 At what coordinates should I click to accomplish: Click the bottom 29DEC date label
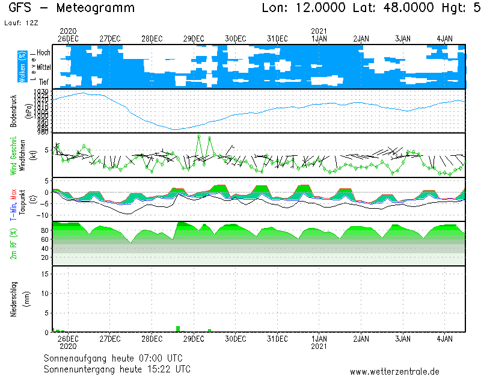(194, 339)
